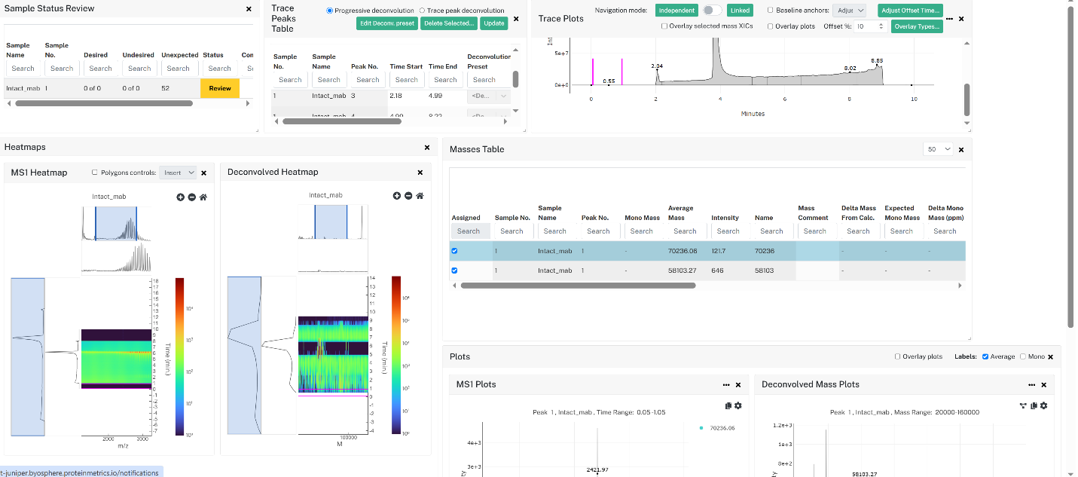The width and height of the screenshot is (1078, 477).
Task: Toggle the Independent/Linked navigation switch
Action: [712, 10]
